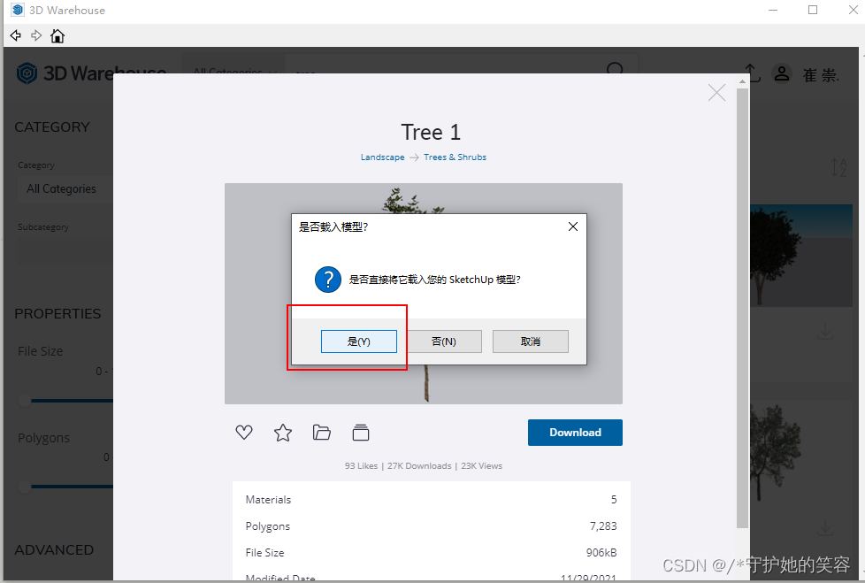Click the blue Download button

tap(575, 433)
